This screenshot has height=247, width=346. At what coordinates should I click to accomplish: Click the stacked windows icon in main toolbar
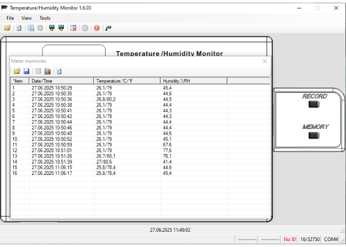(31, 28)
